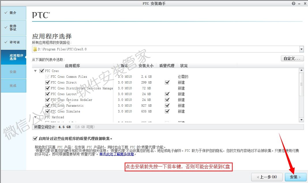The height and width of the screenshot is (183, 308).
Task: Open the installation path dropdown
Action: [301, 49]
